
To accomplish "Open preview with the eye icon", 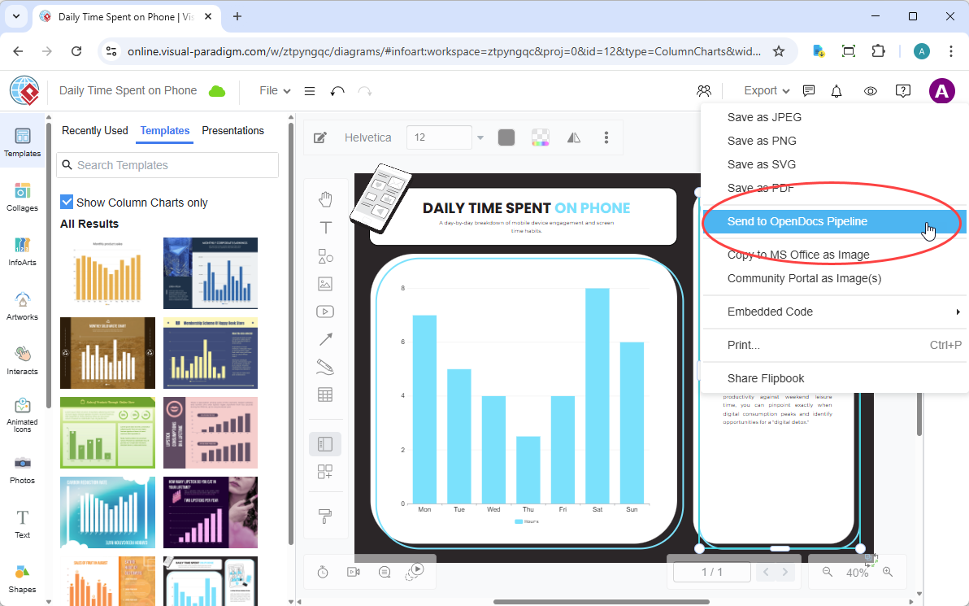I will 870,90.
